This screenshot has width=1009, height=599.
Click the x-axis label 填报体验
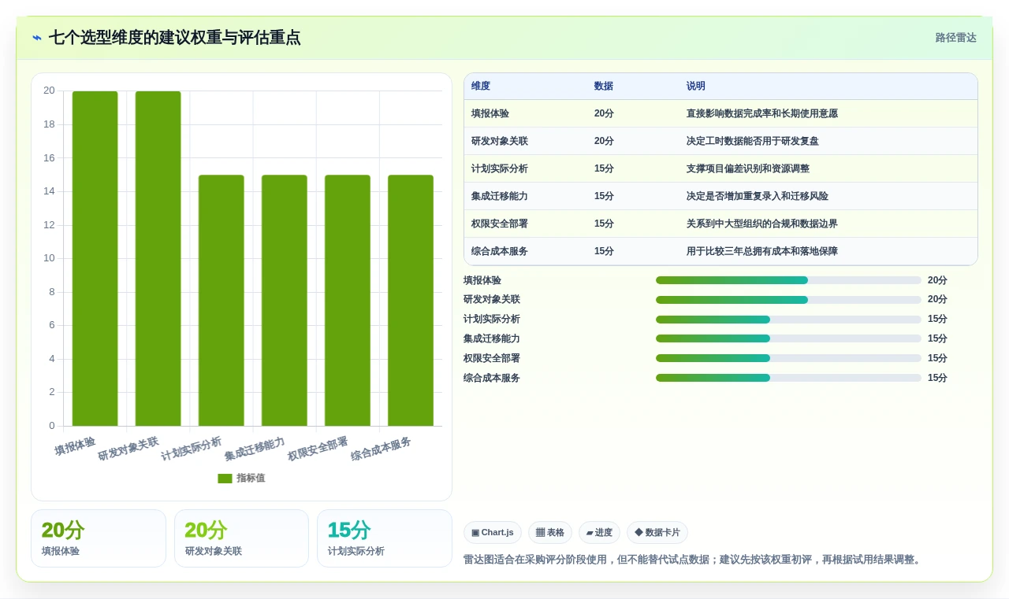click(76, 446)
